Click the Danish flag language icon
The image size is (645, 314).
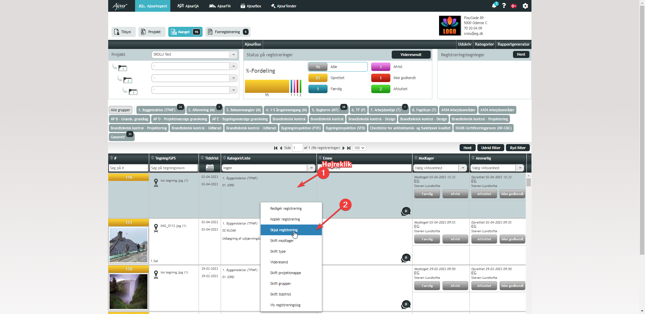click(514, 6)
